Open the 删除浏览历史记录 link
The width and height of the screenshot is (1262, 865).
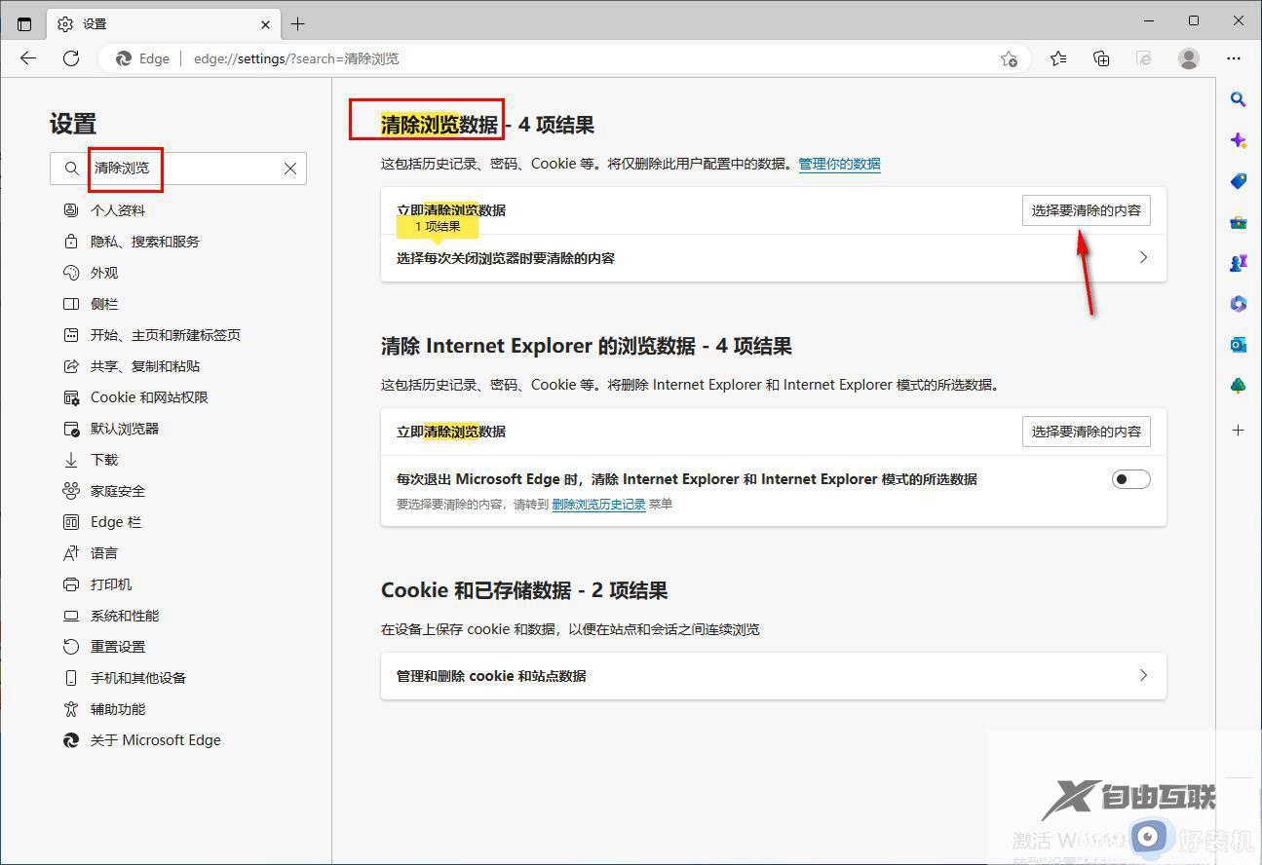click(x=598, y=505)
